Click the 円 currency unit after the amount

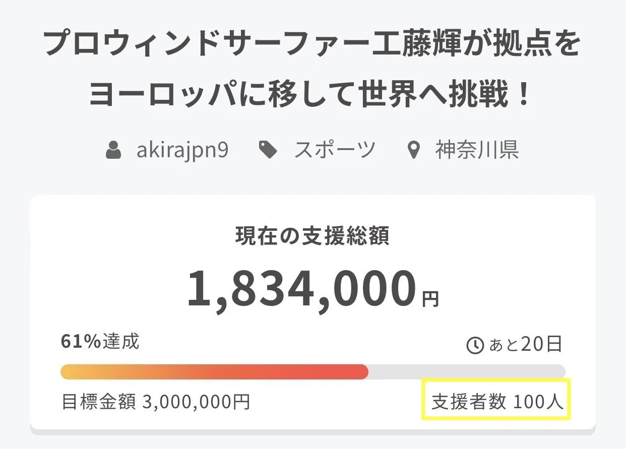pos(430,299)
